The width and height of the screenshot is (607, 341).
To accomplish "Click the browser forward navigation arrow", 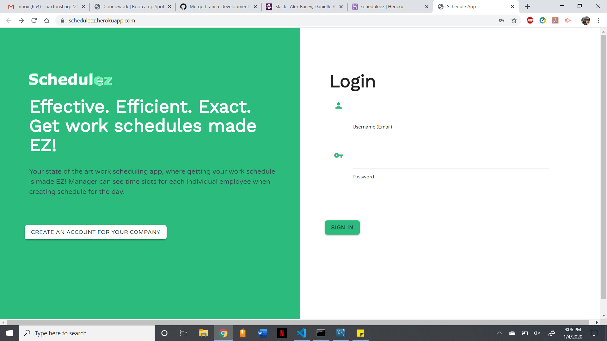I will (21, 21).
